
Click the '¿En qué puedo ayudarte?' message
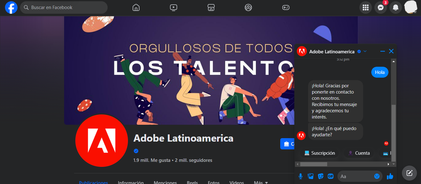click(x=336, y=132)
